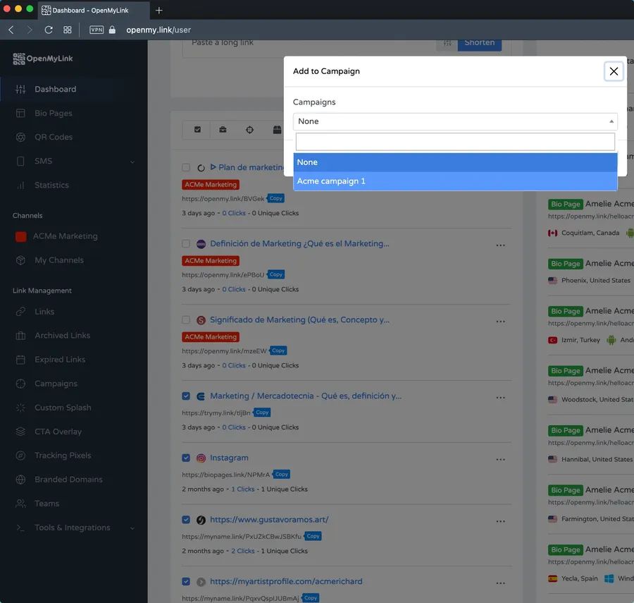Copy the openmy.link/ePBoU short link
This screenshot has height=603, width=634.
coord(275,274)
